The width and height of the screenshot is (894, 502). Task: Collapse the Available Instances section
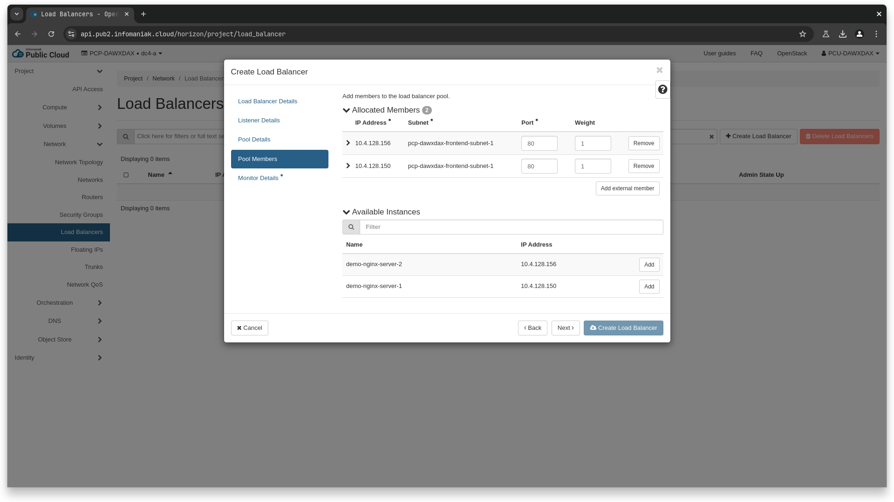(346, 212)
